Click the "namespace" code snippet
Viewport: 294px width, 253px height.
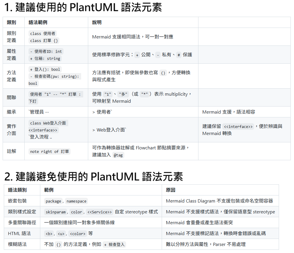click(x=76, y=201)
